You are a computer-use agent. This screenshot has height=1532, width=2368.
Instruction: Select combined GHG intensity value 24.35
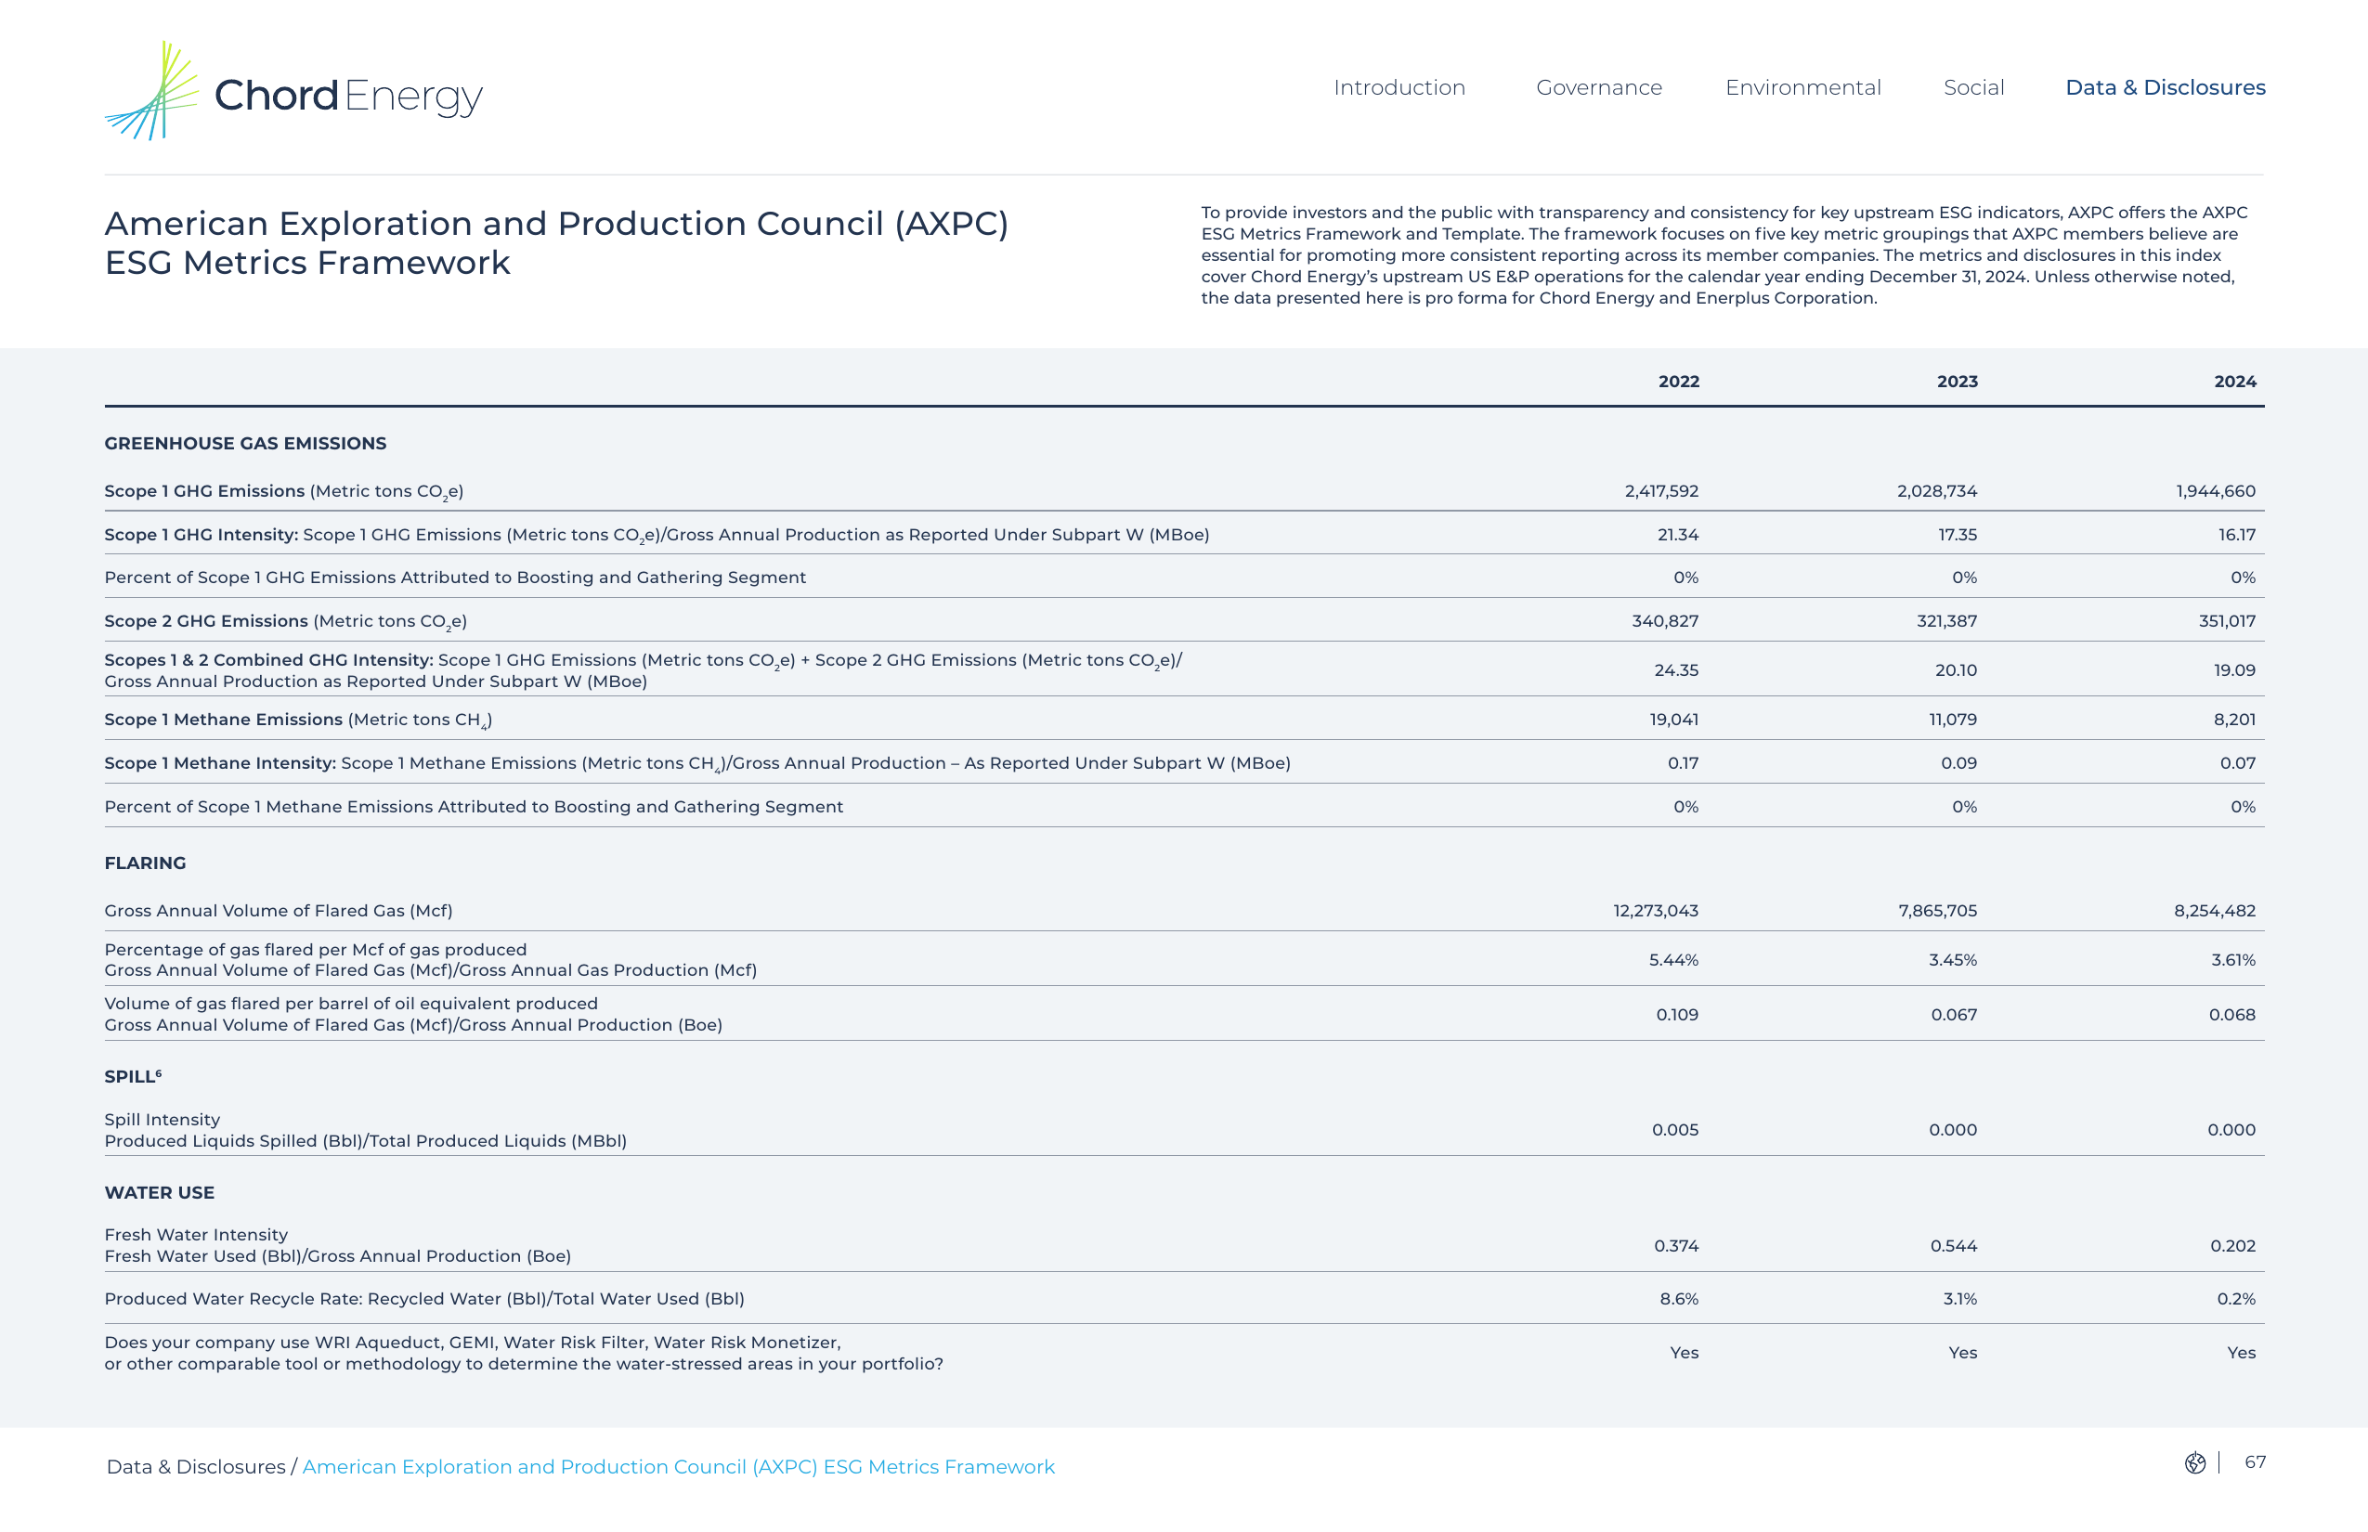(x=1676, y=670)
